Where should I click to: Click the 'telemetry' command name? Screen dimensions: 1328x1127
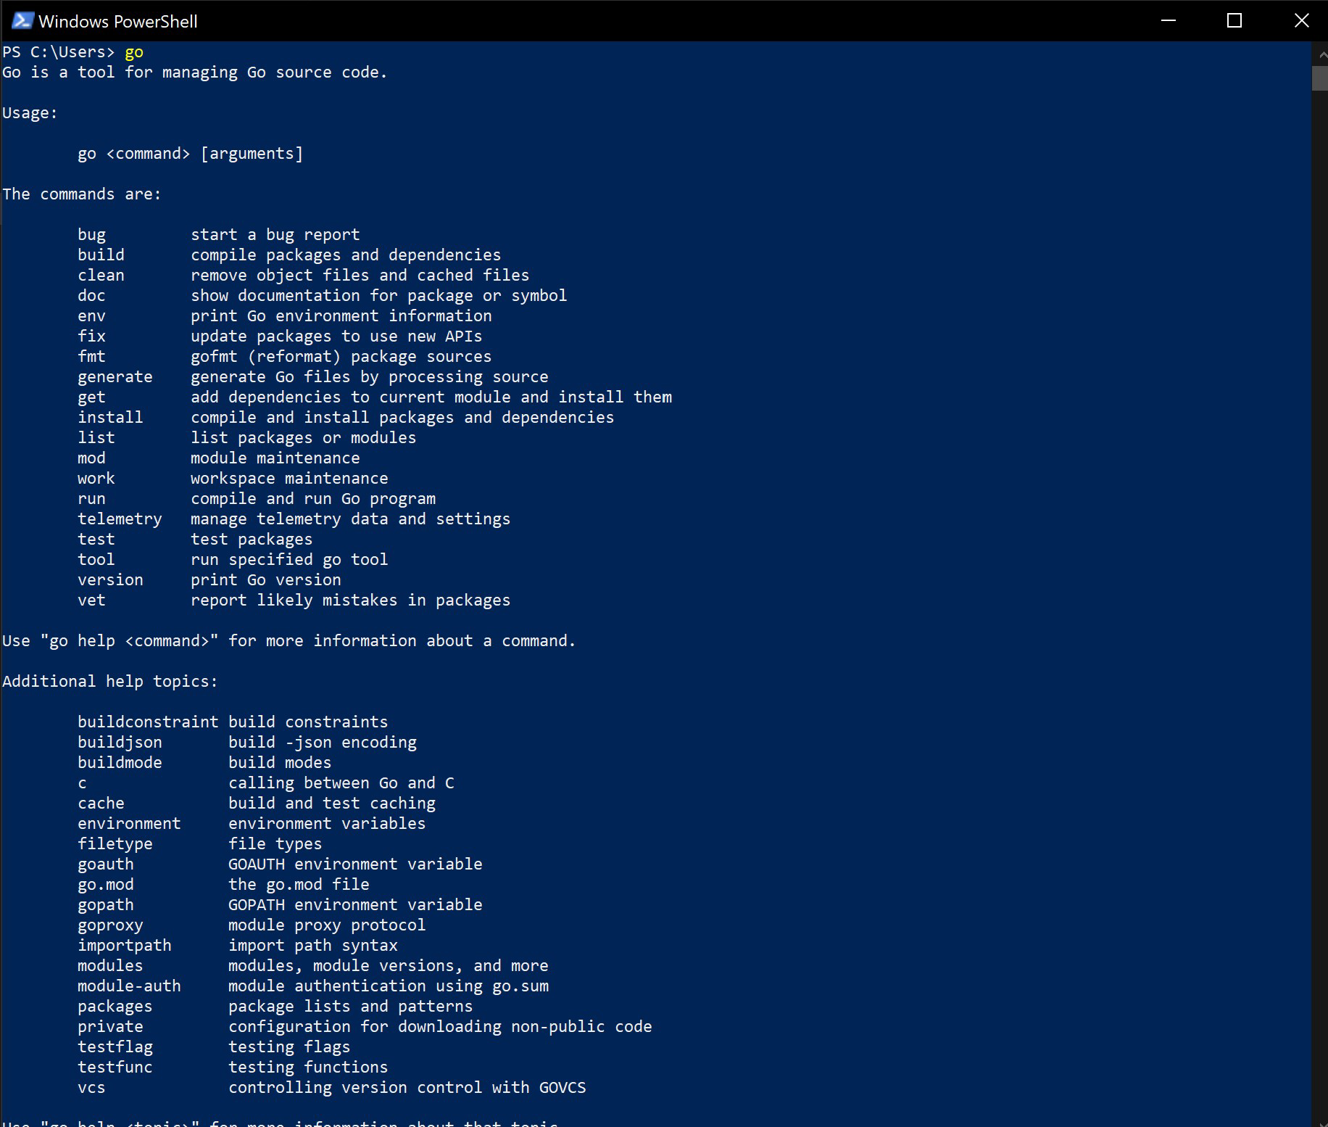(x=120, y=519)
